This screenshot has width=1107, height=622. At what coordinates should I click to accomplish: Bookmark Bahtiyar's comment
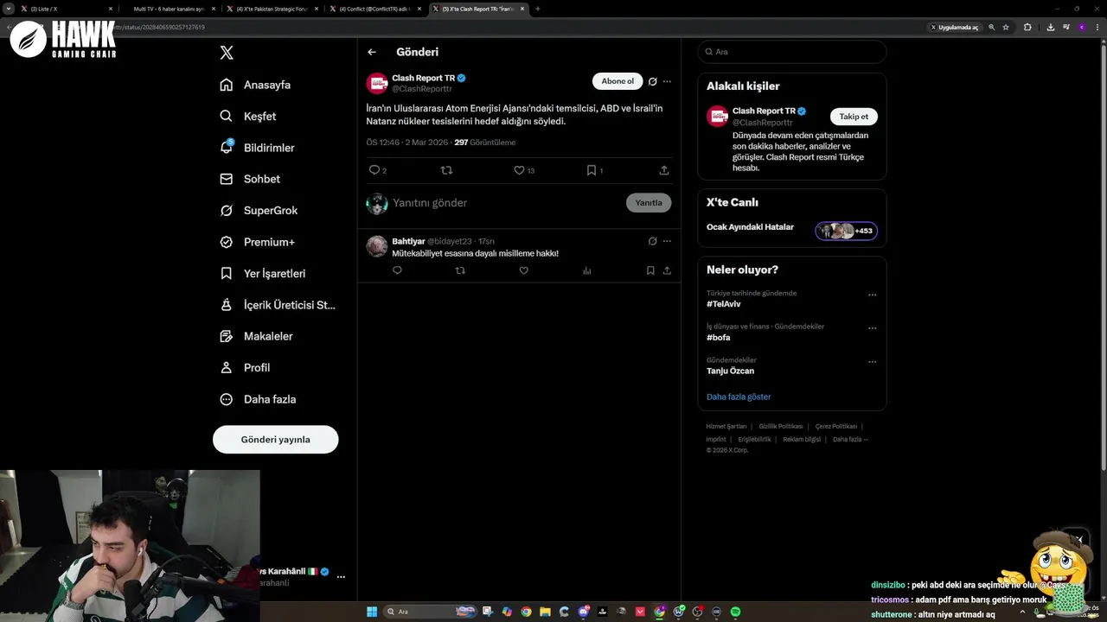coord(650,270)
